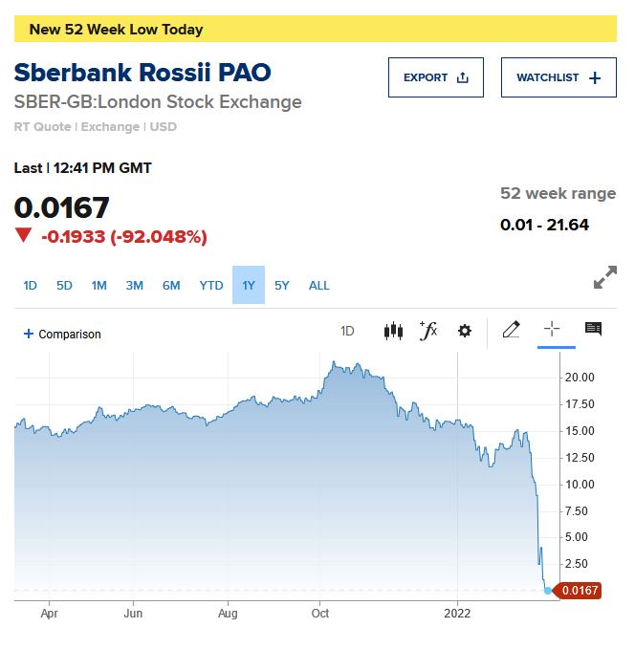This screenshot has height=649, width=635.
Task: Open the chart comments icon
Action: [593, 330]
